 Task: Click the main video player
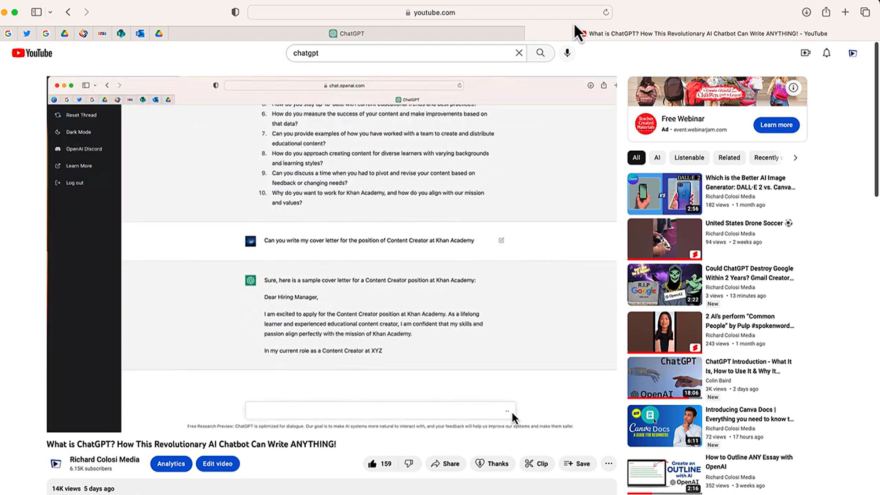tap(331, 254)
